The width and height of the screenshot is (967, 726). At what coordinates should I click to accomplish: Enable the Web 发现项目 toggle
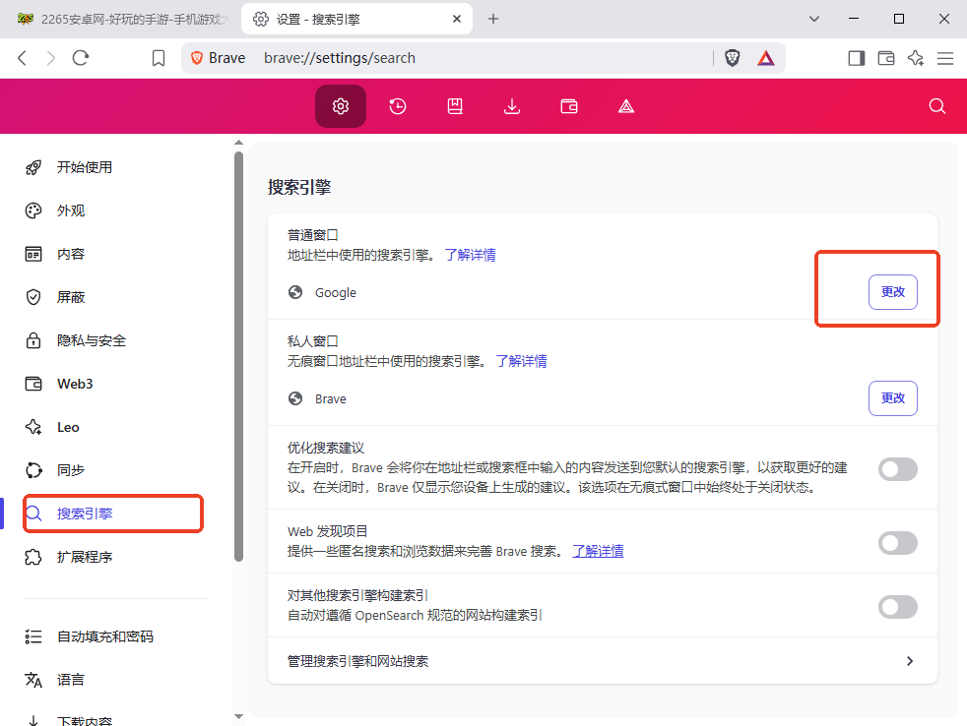point(897,543)
